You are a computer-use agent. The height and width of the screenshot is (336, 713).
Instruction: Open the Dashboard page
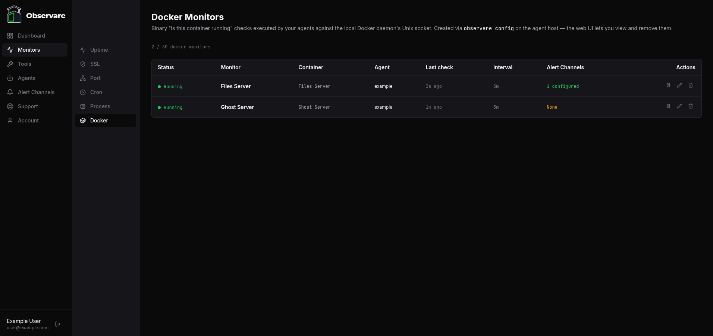(31, 36)
